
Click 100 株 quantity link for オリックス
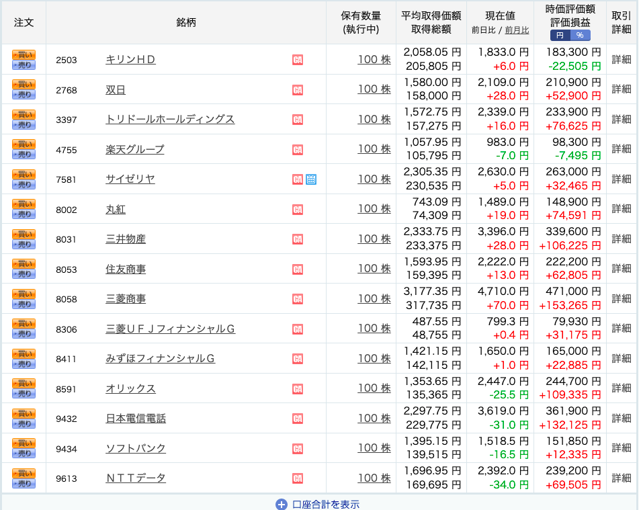point(374,388)
